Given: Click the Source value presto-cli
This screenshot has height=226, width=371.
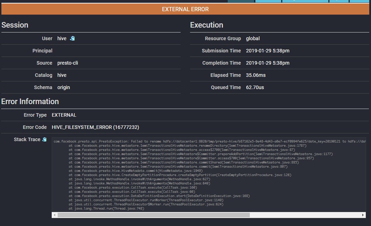Looking at the screenshot, I should (x=68, y=63).
